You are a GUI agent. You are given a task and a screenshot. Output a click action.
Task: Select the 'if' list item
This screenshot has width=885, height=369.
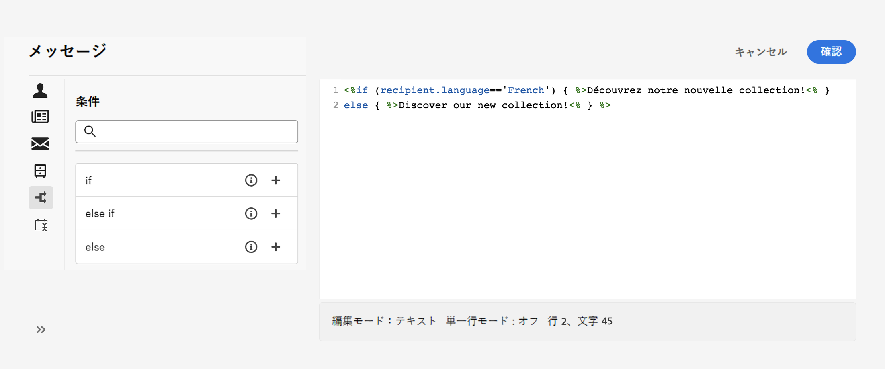(x=153, y=180)
